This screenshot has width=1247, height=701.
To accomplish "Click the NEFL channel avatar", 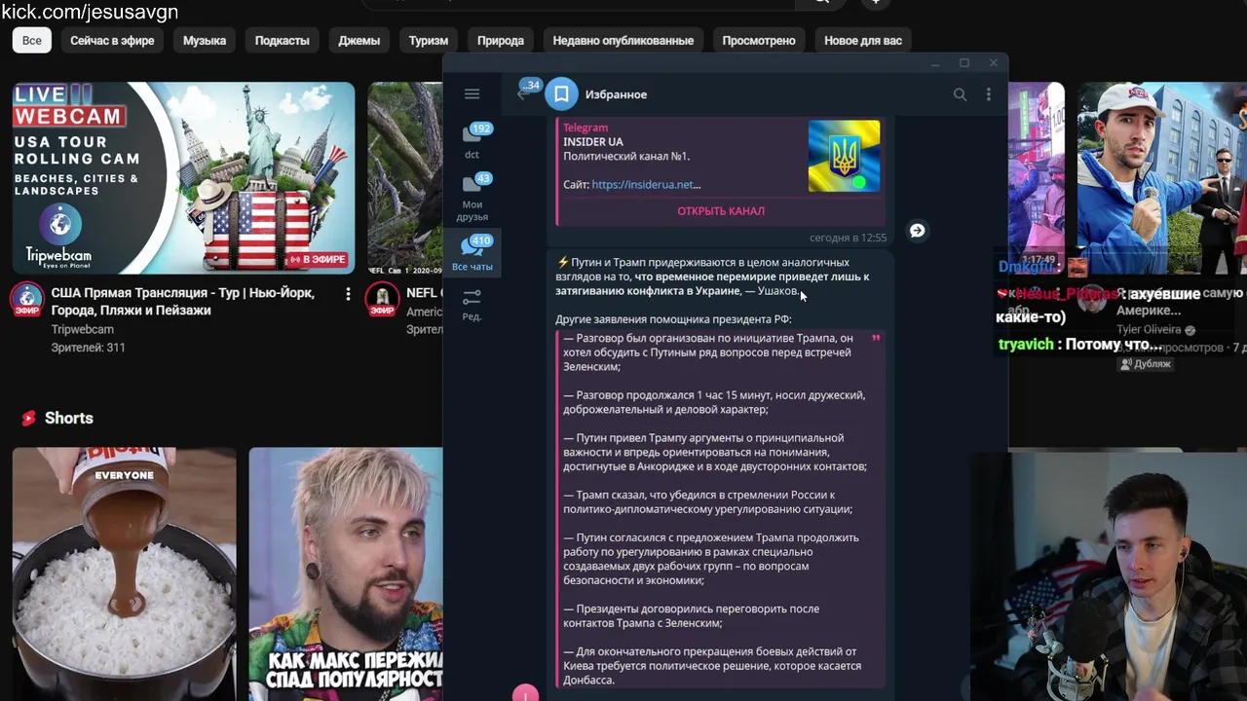I will [x=382, y=300].
